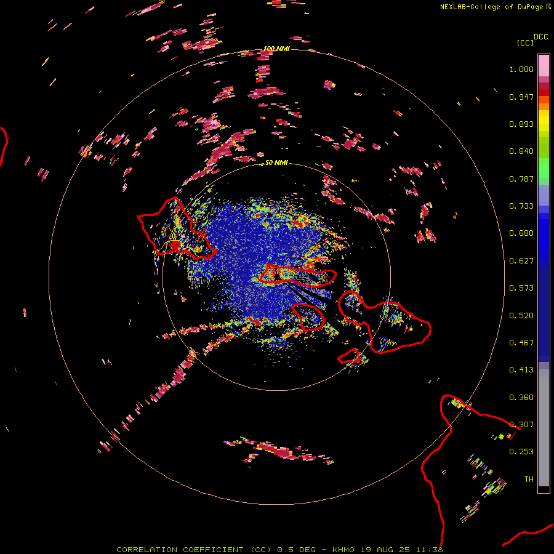Click the 0.413 value on the scale

point(521,370)
